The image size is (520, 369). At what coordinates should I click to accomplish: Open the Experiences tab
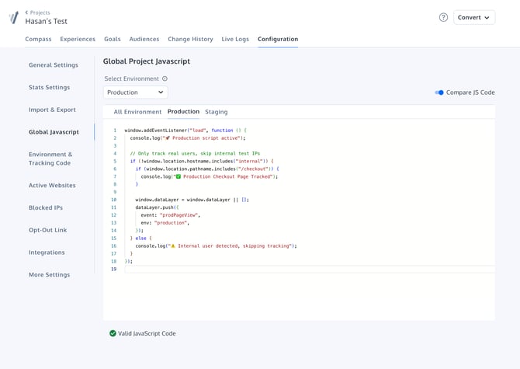tap(78, 39)
